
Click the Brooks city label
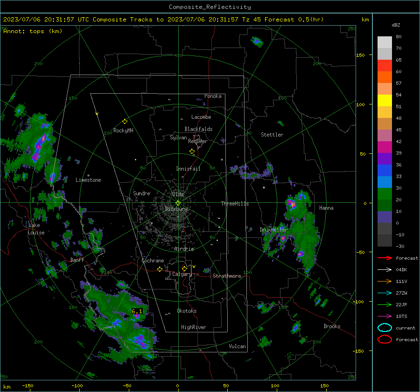click(x=332, y=326)
